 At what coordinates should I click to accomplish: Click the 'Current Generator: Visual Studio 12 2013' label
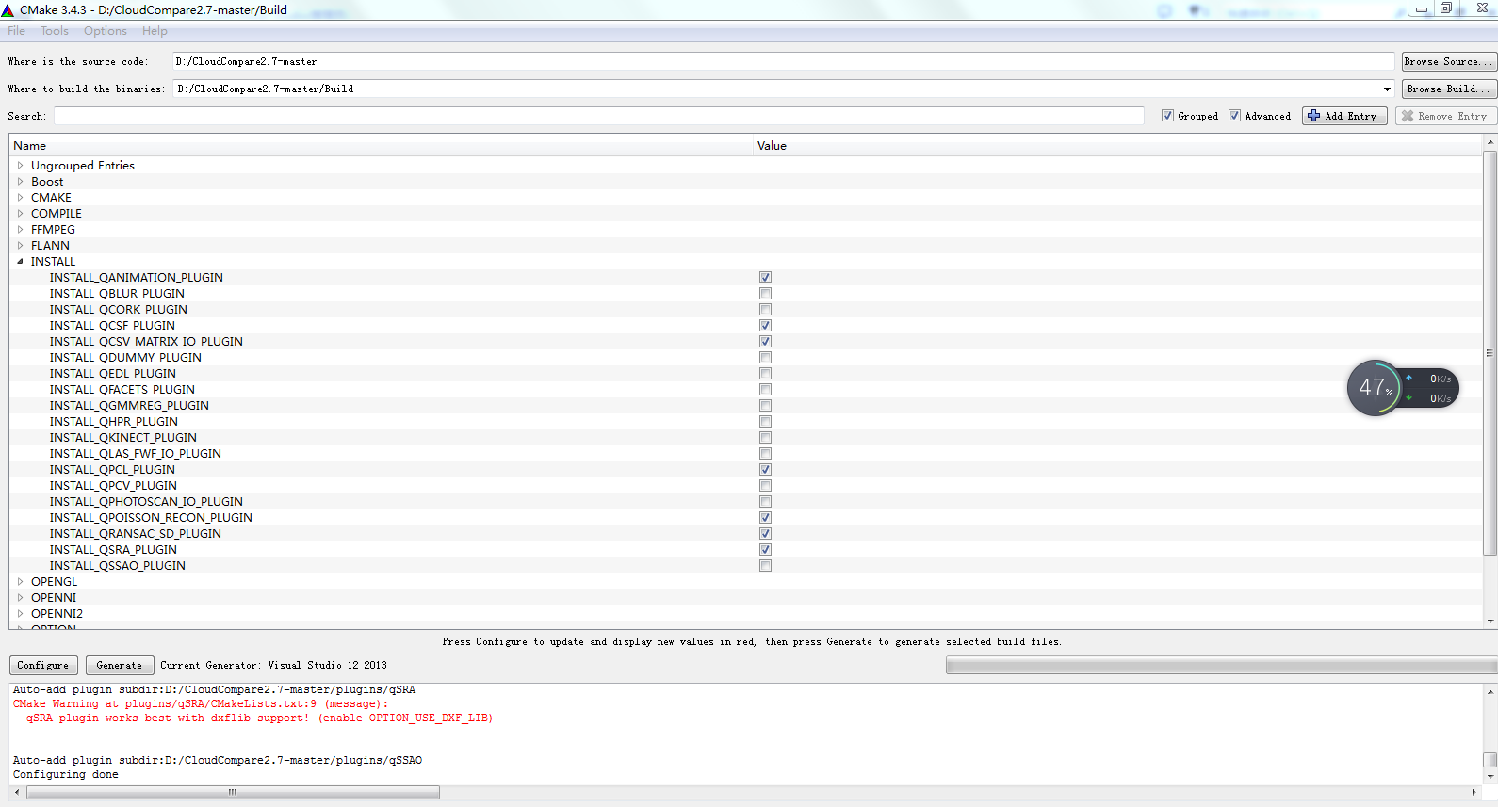click(x=273, y=665)
